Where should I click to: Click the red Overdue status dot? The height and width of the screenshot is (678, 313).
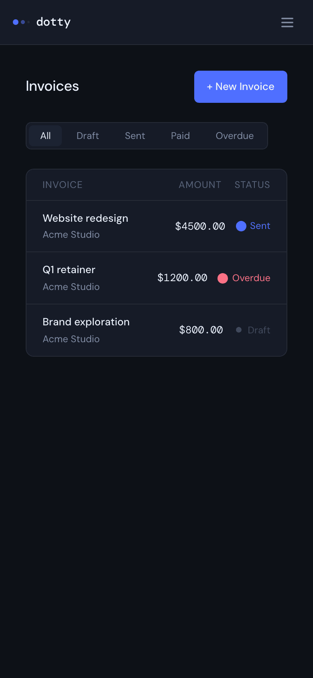(x=223, y=278)
